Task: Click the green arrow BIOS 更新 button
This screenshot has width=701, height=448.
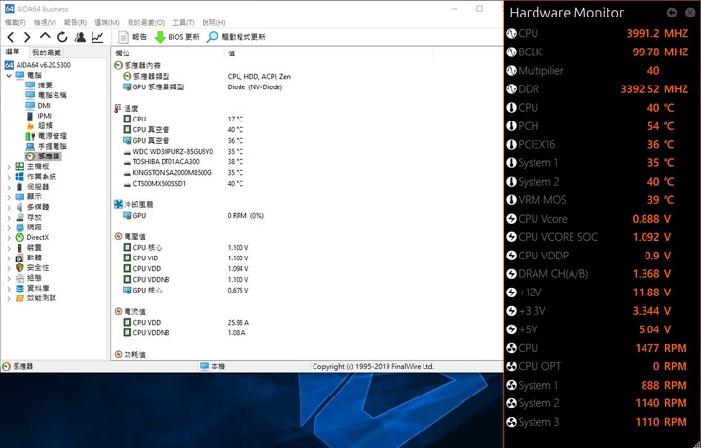Action: click(x=176, y=37)
